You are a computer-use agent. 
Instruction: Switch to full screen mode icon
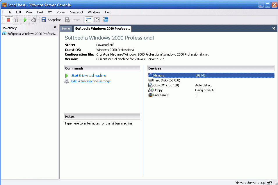pos(97,20)
